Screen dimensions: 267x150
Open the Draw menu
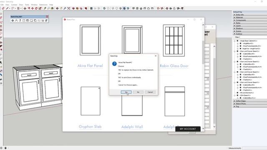[x=21, y=5]
